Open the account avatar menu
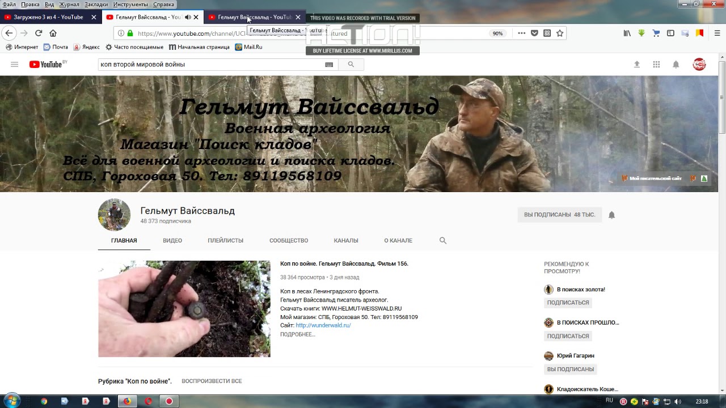 tap(699, 65)
